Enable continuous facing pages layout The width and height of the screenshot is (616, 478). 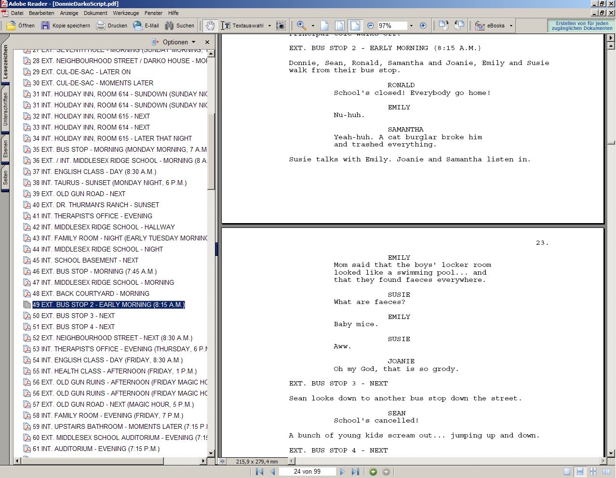(606, 472)
